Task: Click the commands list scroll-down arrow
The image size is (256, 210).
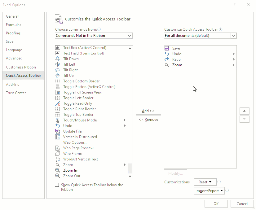Action: pyautogui.click(x=130, y=176)
